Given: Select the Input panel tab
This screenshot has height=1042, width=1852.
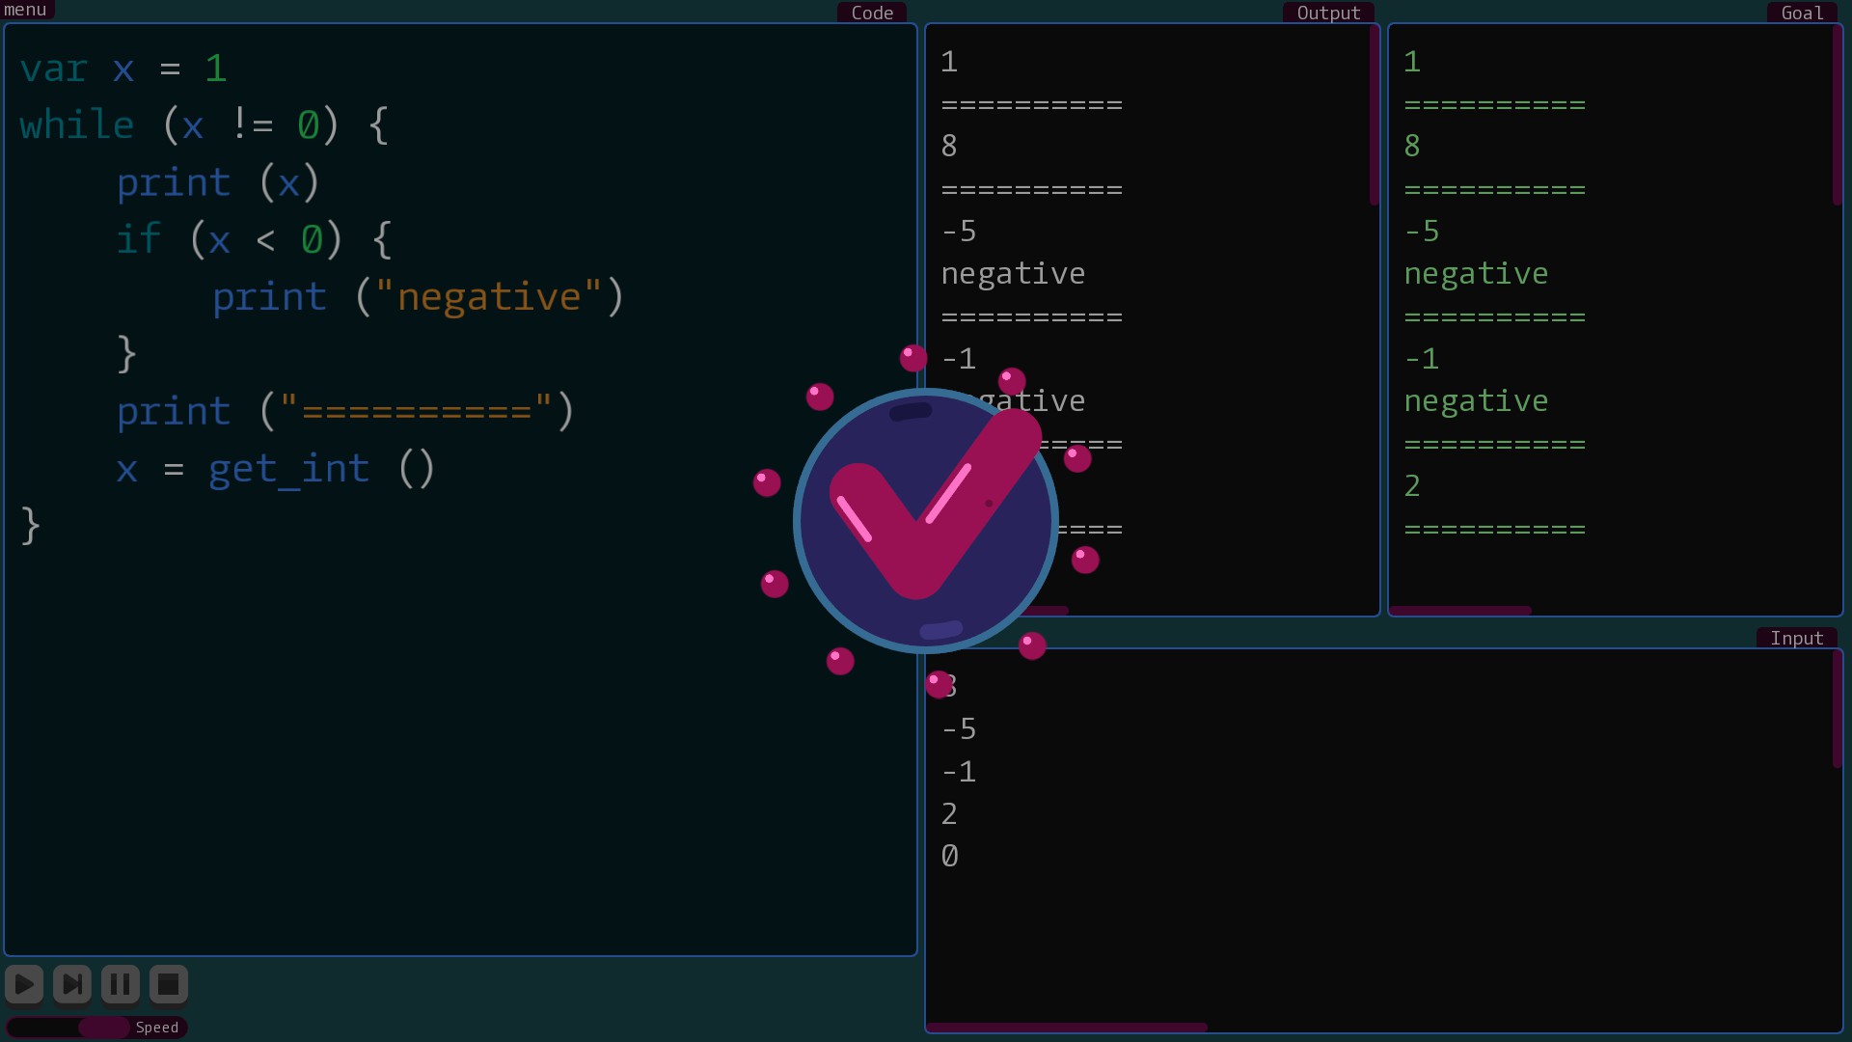Looking at the screenshot, I should pos(1796,638).
